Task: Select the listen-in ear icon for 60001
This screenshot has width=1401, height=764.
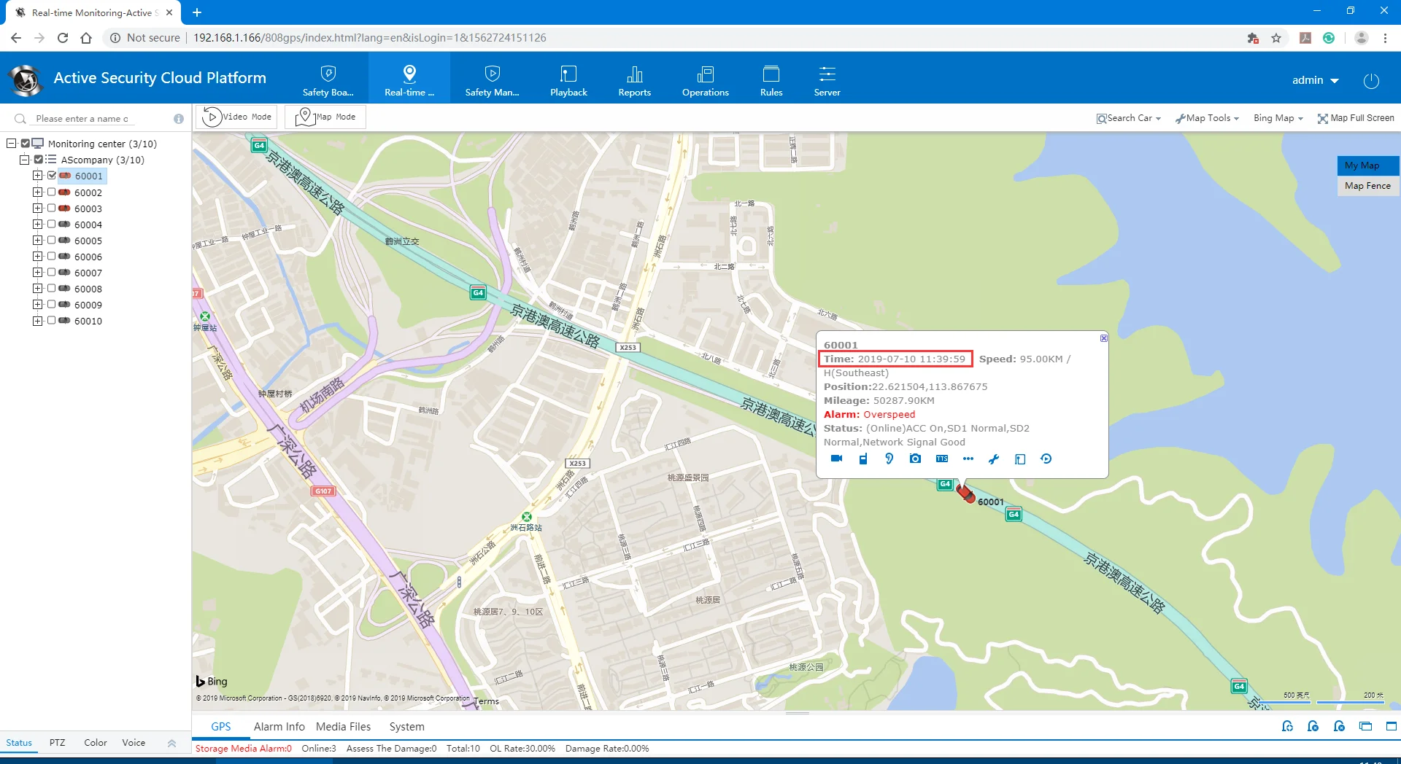Action: click(x=889, y=459)
